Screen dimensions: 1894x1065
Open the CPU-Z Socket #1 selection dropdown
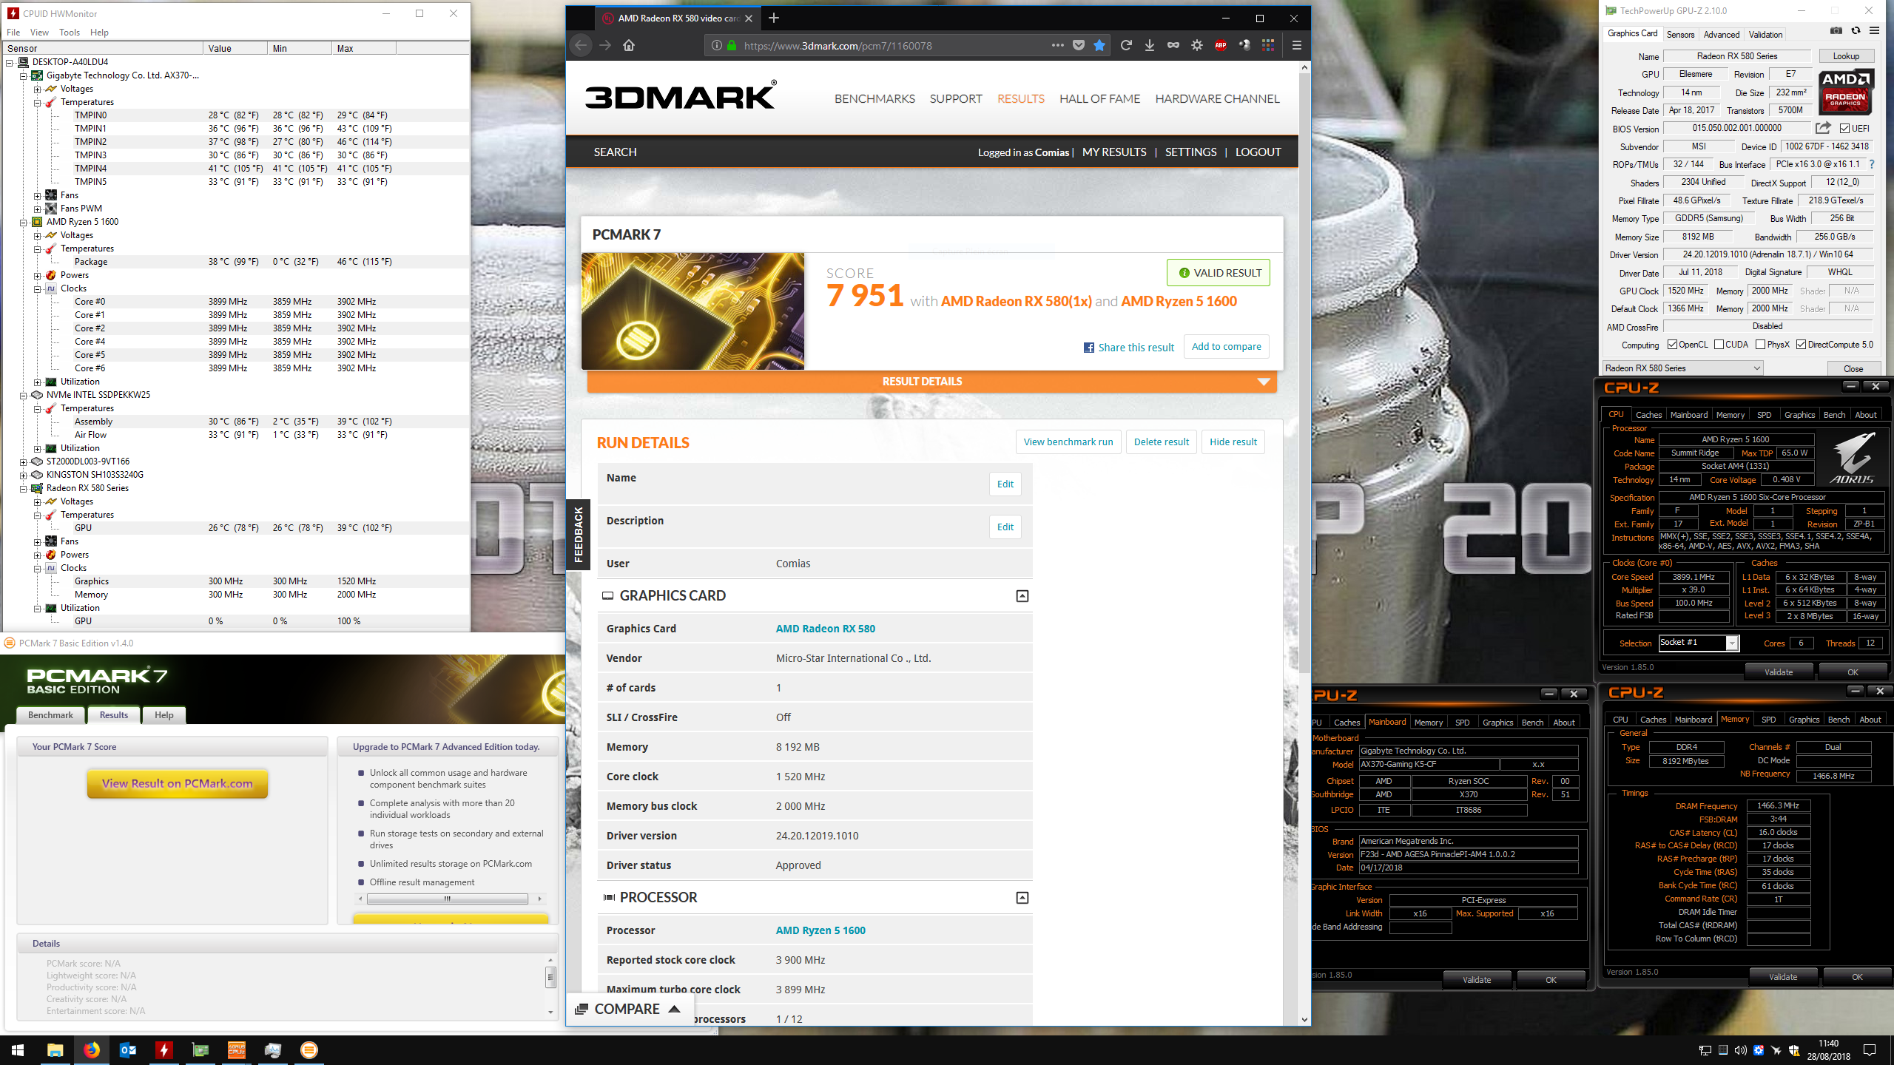(x=1699, y=643)
